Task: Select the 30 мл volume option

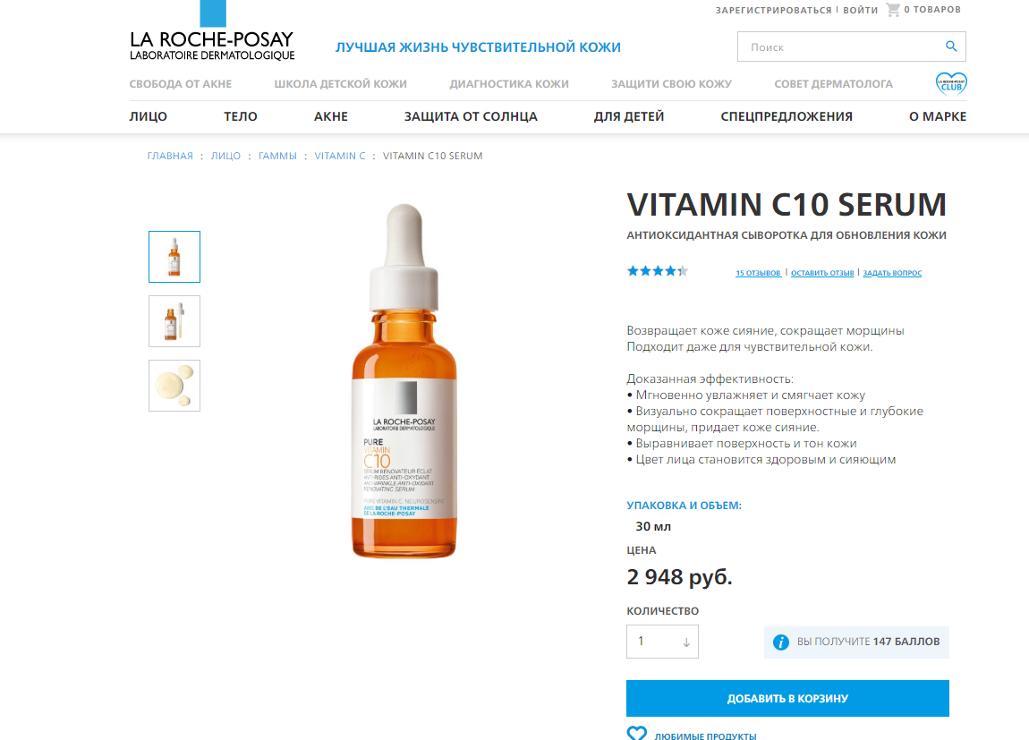Action: tap(653, 526)
